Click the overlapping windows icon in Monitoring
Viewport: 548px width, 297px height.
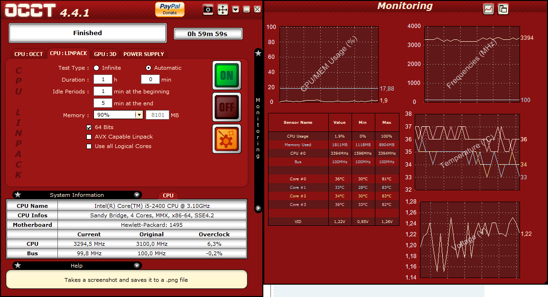tap(503, 9)
